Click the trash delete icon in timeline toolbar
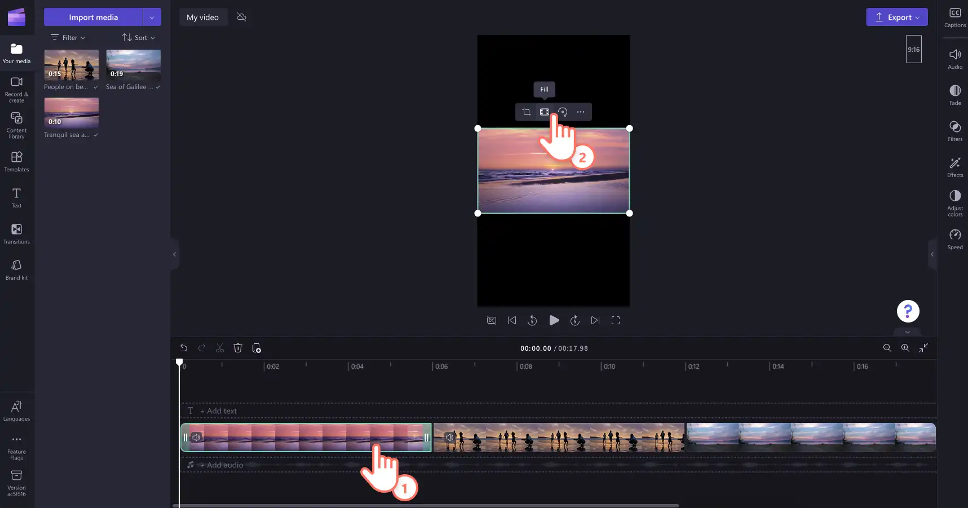The image size is (968, 508). pos(238,348)
